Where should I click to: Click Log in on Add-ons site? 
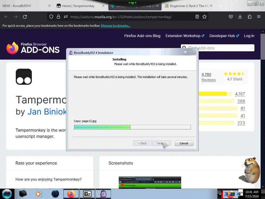pos(249,36)
